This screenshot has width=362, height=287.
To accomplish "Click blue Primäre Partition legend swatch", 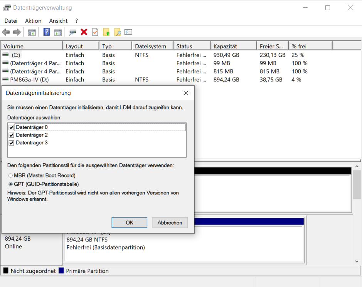I will 61,270.
